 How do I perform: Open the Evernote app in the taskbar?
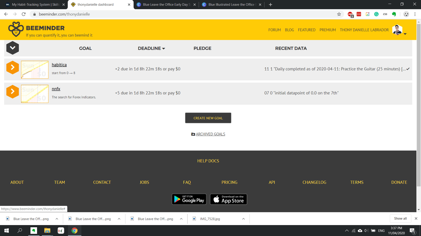click(34, 231)
